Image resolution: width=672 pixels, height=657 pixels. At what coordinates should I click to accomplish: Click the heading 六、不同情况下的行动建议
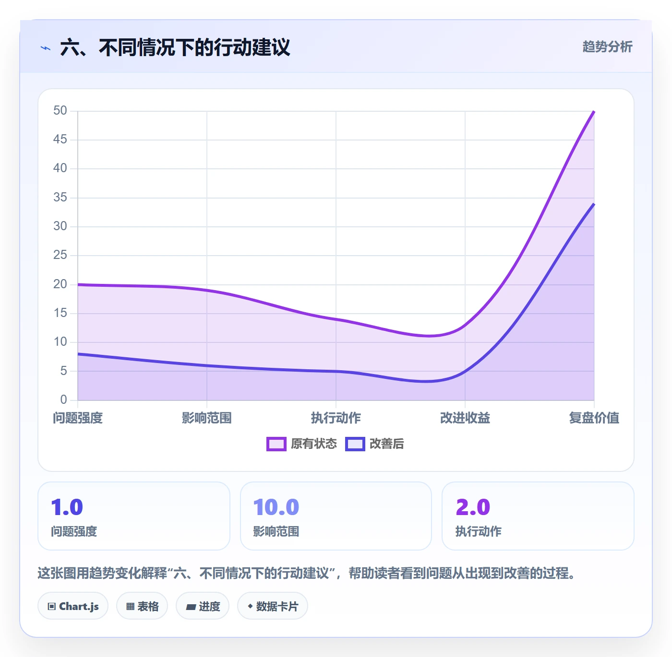pos(175,47)
